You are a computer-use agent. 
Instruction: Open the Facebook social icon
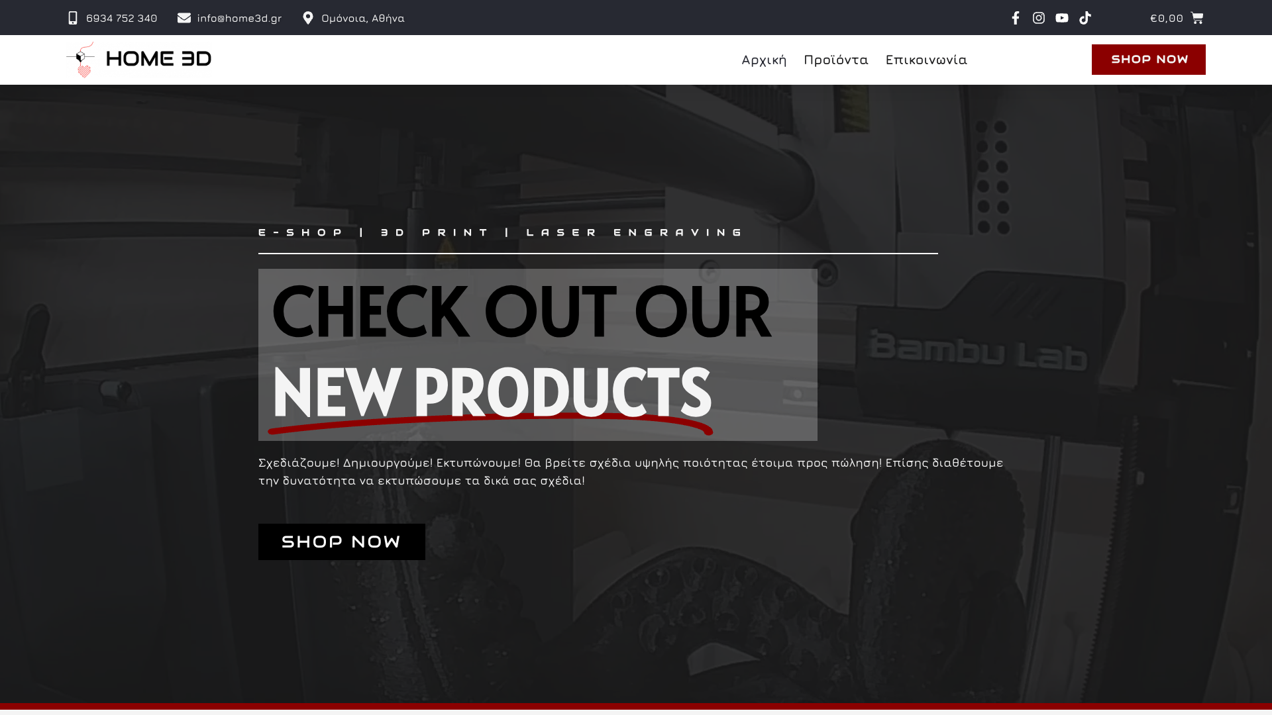(x=1016, y=18)
